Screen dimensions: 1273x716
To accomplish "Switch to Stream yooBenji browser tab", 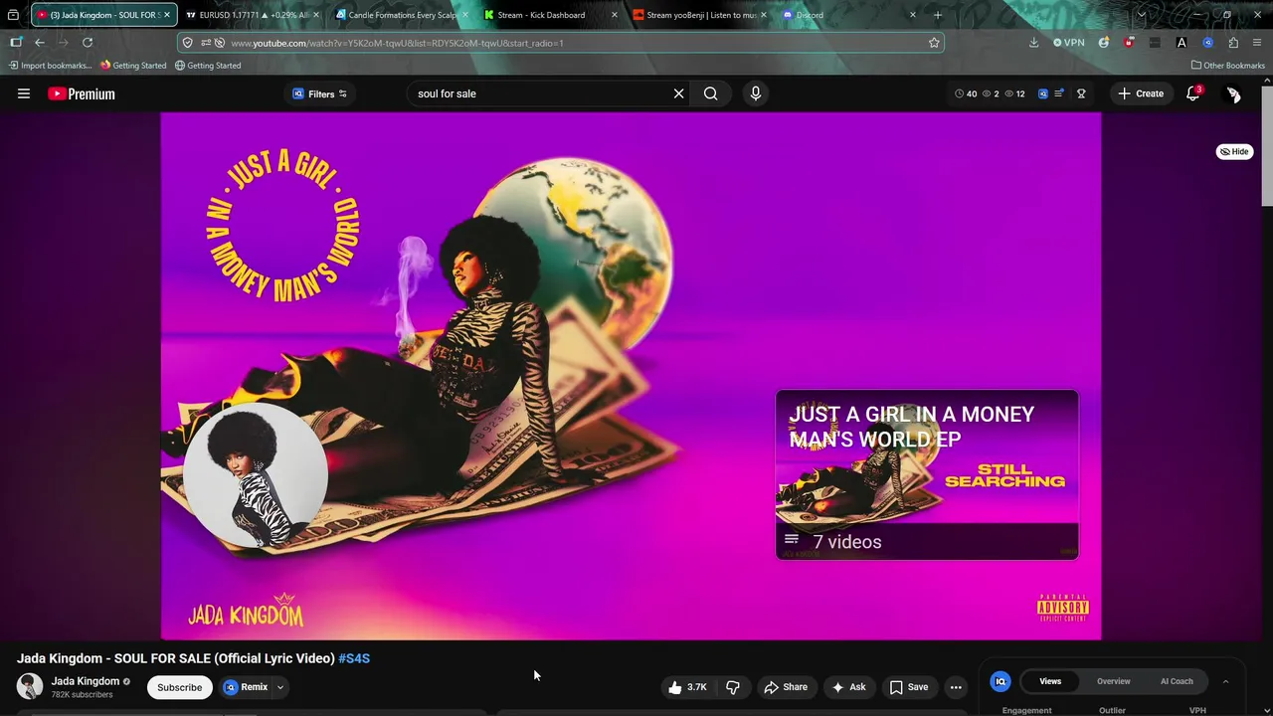I will (698, 15).
